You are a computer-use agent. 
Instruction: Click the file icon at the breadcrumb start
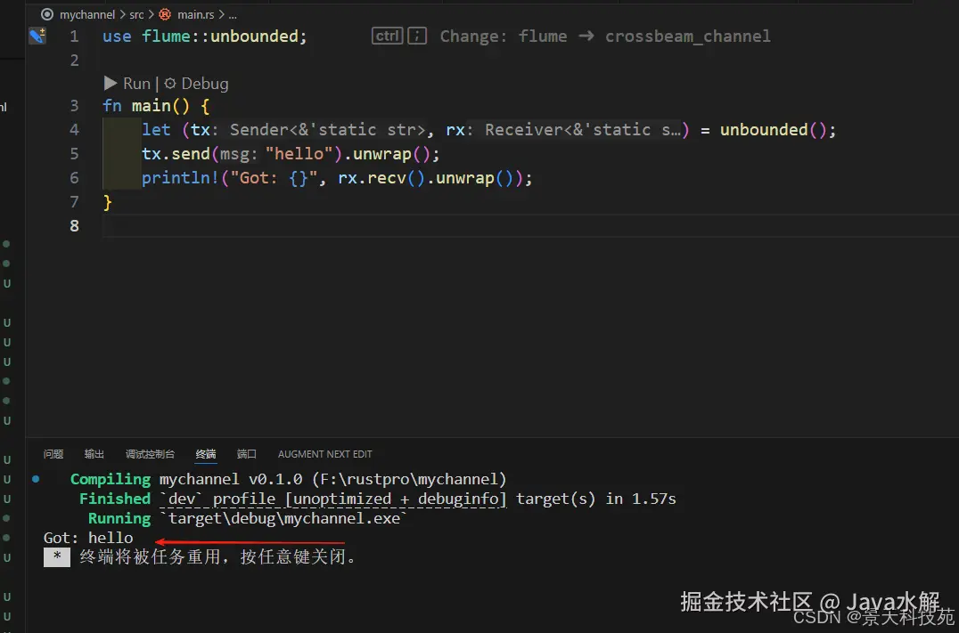pos(45,14)
